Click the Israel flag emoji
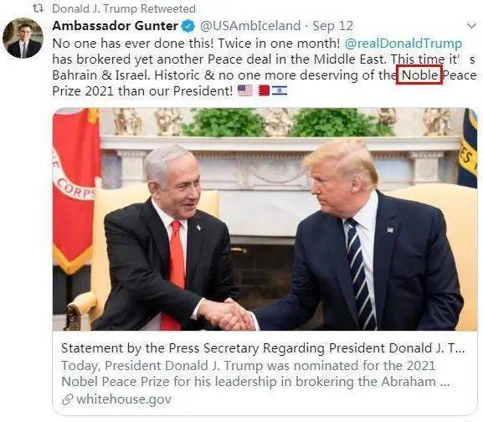The height and width of the screenshot is (422, 483). tap(280, 90)
